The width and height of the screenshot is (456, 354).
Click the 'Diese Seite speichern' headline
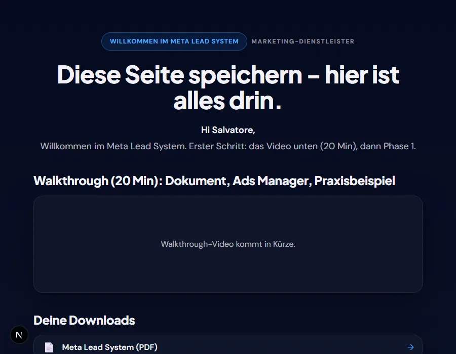tap(228, 87)
